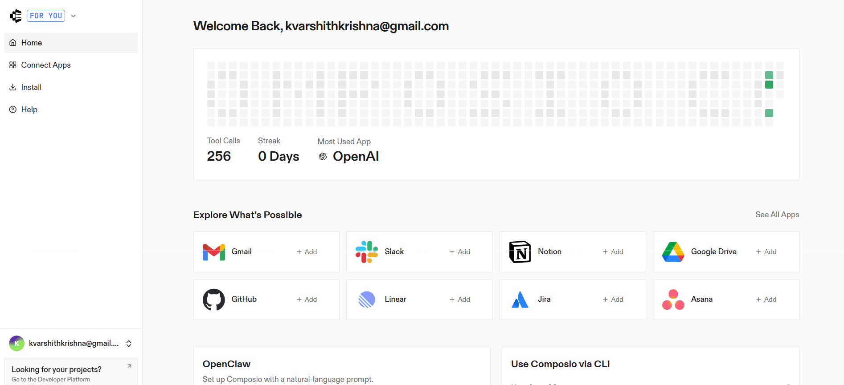Add the GitHub app

pos(307,300)
